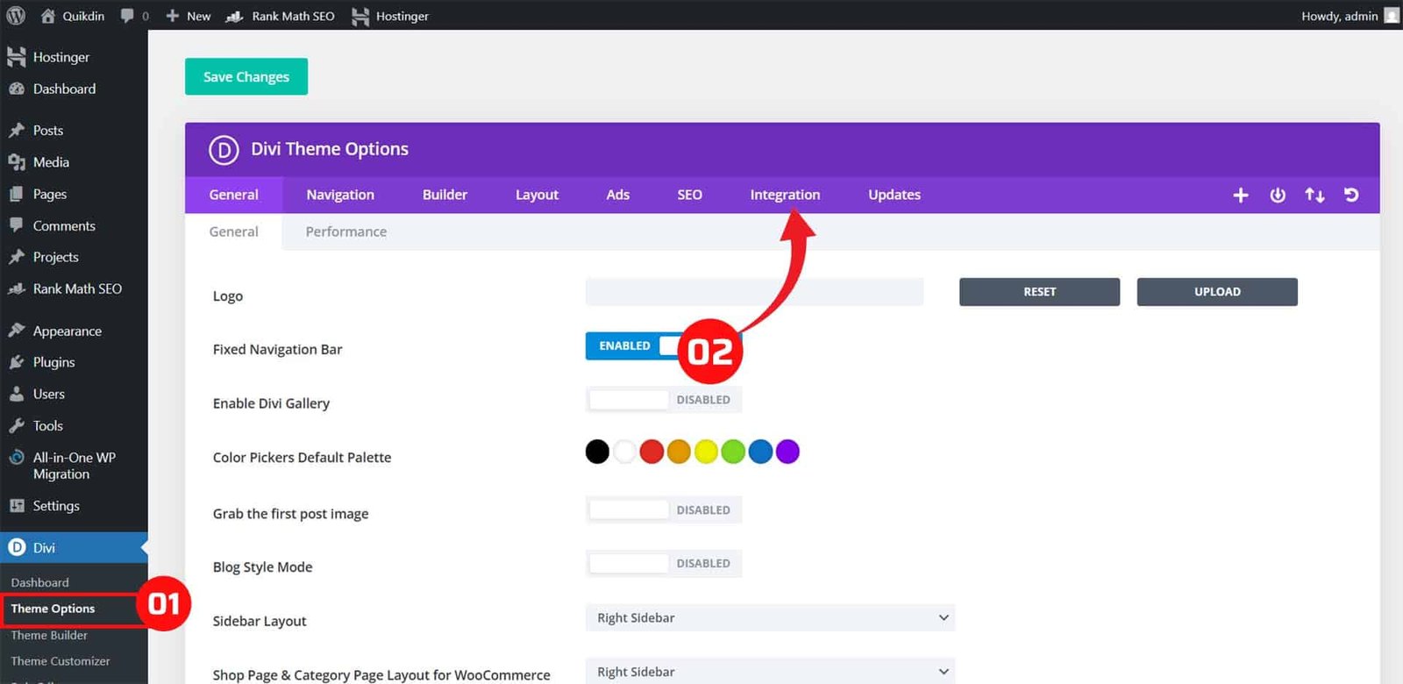Open Theme Customizer submenu link
Image resolution: width=1403 pixels, height=684 pixels.
tap(61, 661)
